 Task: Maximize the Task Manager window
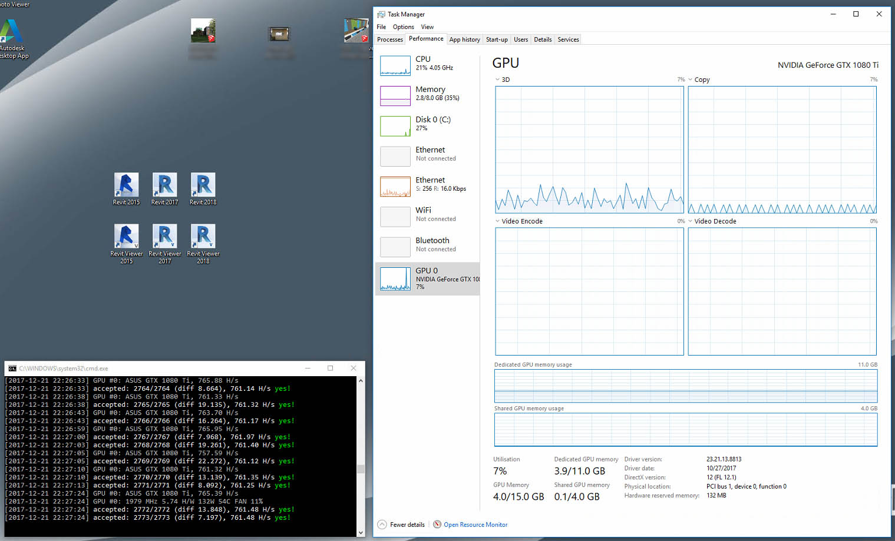[x=856, y=14]
